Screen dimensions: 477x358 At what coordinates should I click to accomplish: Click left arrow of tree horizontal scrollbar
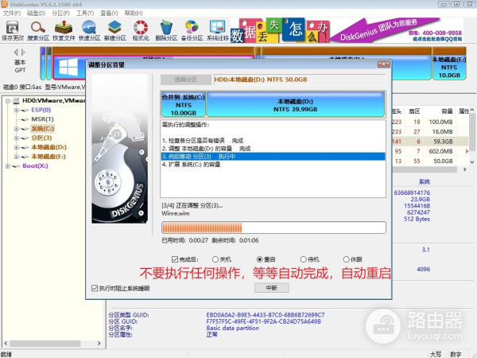point(6,343)
